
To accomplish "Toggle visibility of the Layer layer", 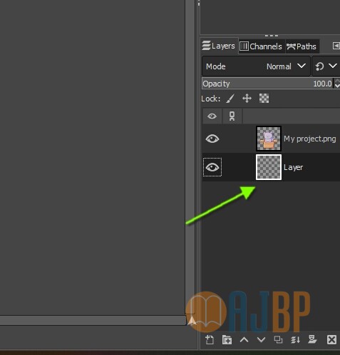I will (212, 167).
